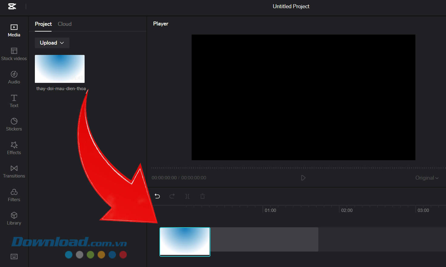Open the Stickers panel
The height and width of the screenshot is (267, 446).
tap(14, 124)
